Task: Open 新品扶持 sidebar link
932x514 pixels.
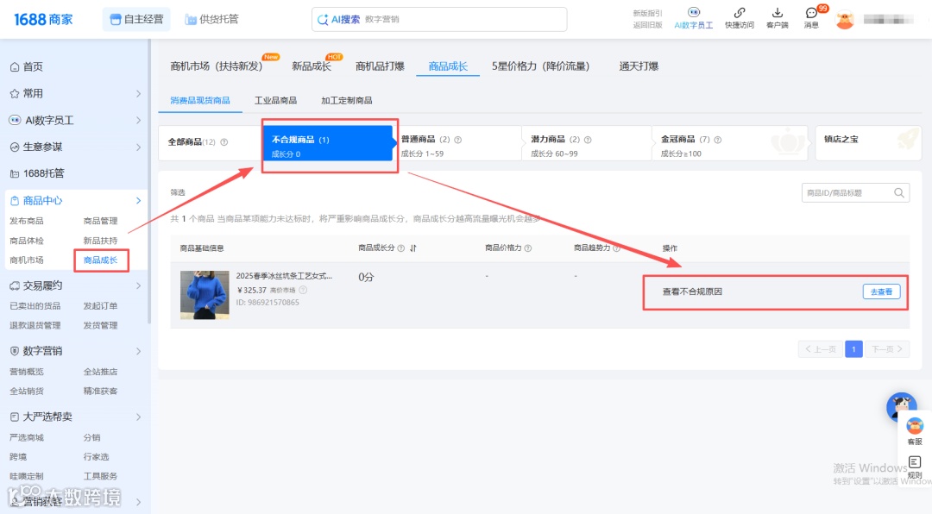Action: (x=100, y=241)
